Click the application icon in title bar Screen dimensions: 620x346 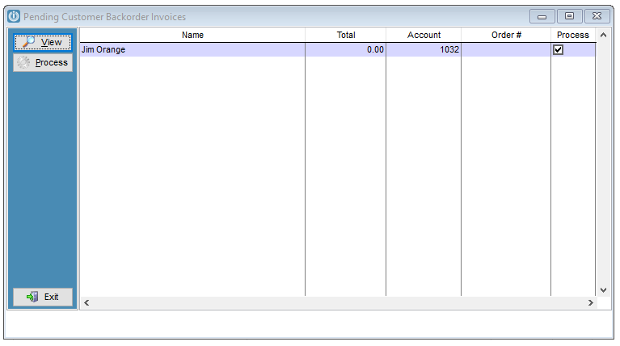14,16
